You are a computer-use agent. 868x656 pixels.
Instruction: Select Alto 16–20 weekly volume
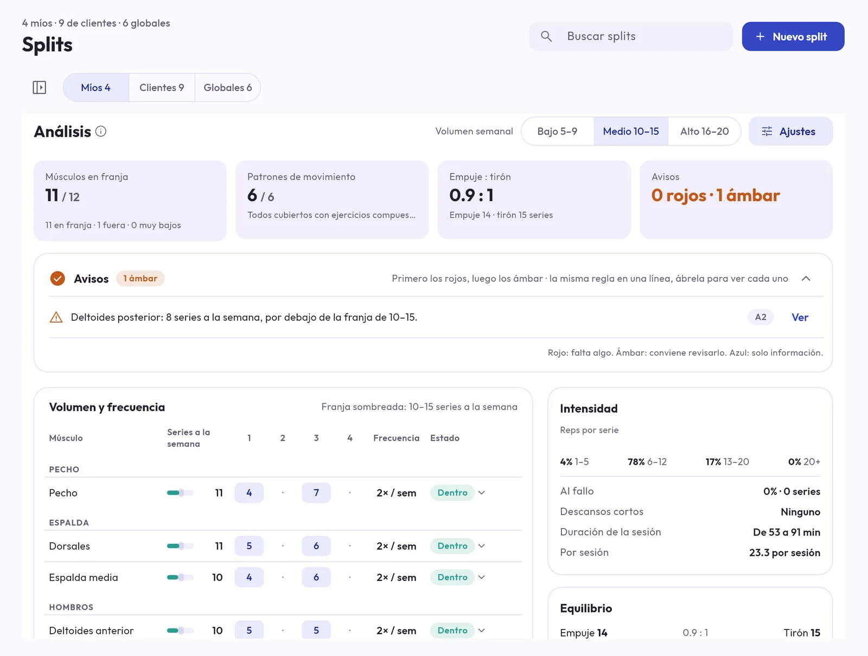tap(704, 131)
